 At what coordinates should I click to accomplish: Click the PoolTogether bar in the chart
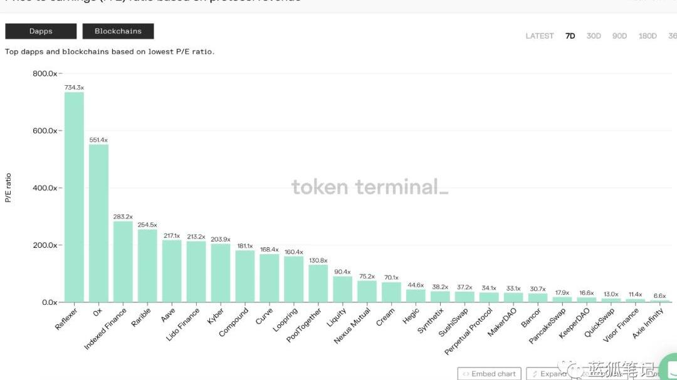tap(318, 284)
